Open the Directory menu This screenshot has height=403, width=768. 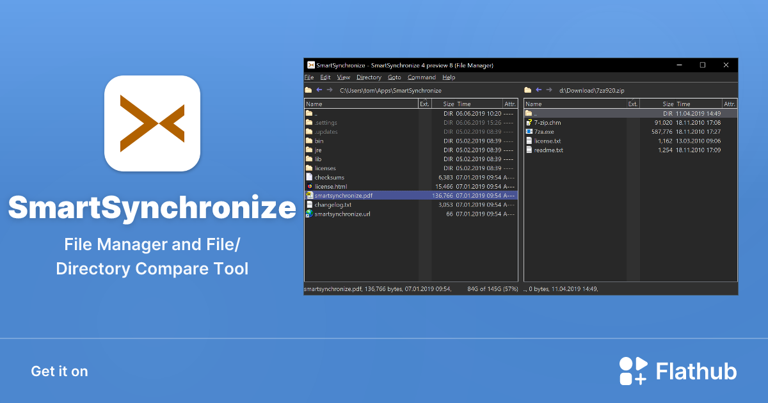click(x=369, y=77)
